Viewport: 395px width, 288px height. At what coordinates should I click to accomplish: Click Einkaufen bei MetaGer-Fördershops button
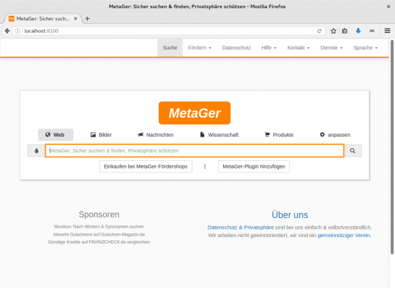tap(146, 167)
